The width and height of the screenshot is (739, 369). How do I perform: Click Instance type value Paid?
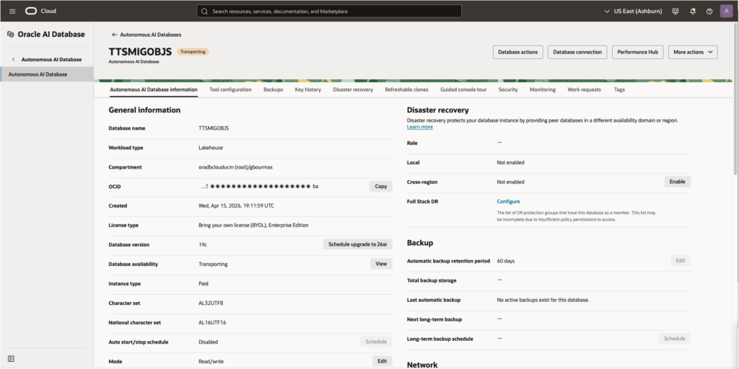pos(203,284)
